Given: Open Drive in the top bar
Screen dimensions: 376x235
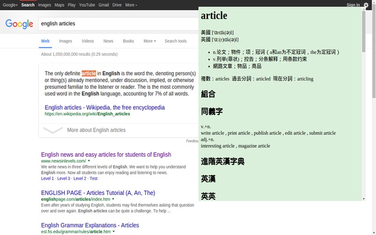Looking at the screenshot, I should 117,5.
